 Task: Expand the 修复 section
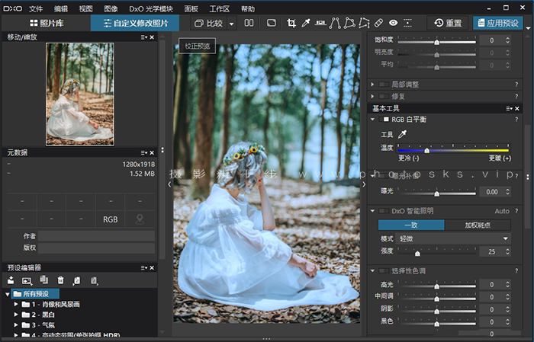pyautogui.click(x=372, y=97)
